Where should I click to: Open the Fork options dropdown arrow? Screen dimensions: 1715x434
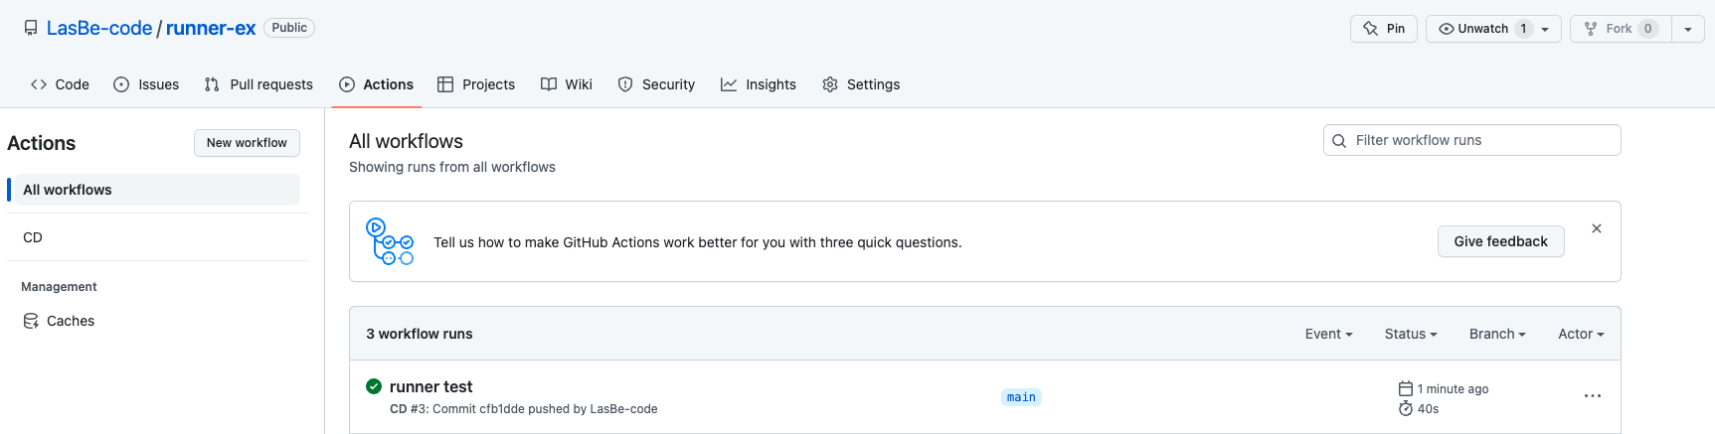[x=1687, y=29]
